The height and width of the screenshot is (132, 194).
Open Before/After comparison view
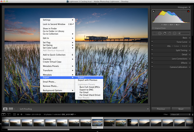point(11,109)
